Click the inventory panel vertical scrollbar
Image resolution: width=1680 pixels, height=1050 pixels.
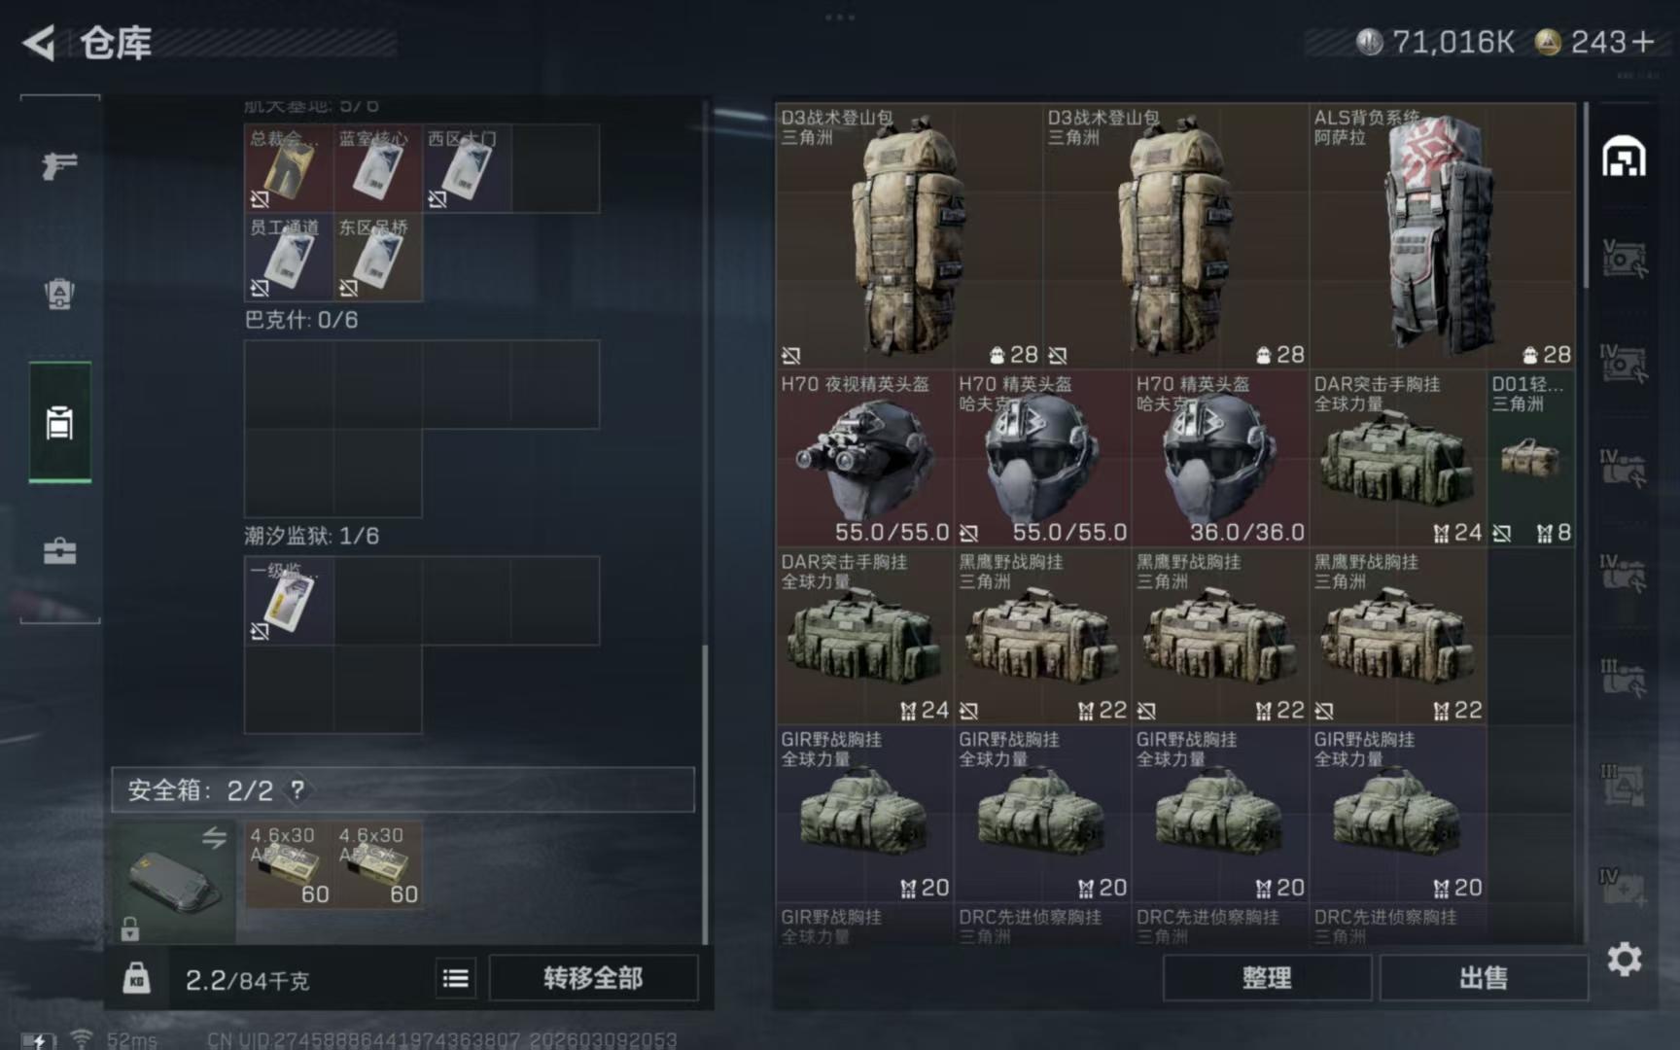point(1586,196)
